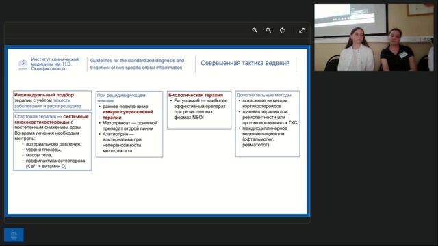The height and width of the screenshot is (246, 438).
Task: Click the presentation slide area
Action: coord(157,131)
